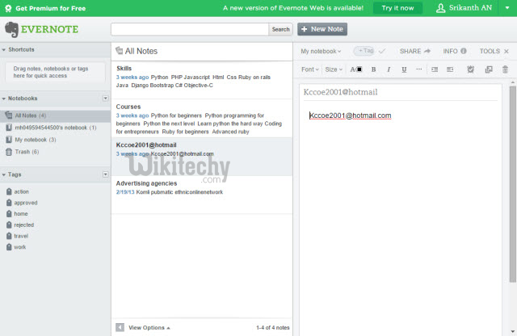This screenshot has width=517, height=336.
Task: Open the font color swatch picker
Action: (x=356, y=69)
